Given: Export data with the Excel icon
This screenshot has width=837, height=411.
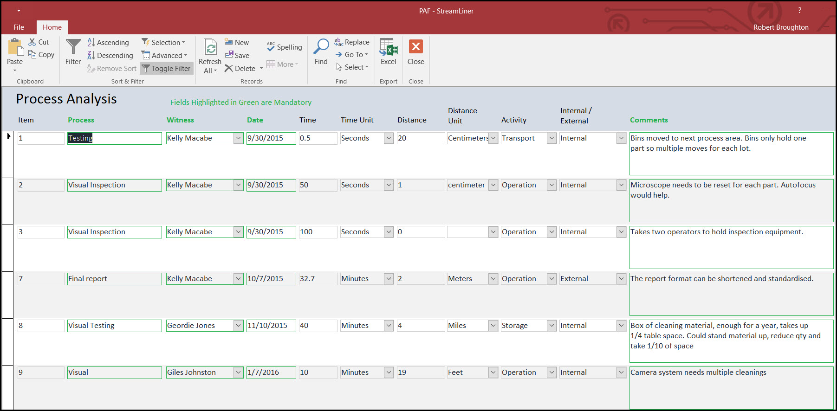Looking at the screenshot, I should pos(388,47).
